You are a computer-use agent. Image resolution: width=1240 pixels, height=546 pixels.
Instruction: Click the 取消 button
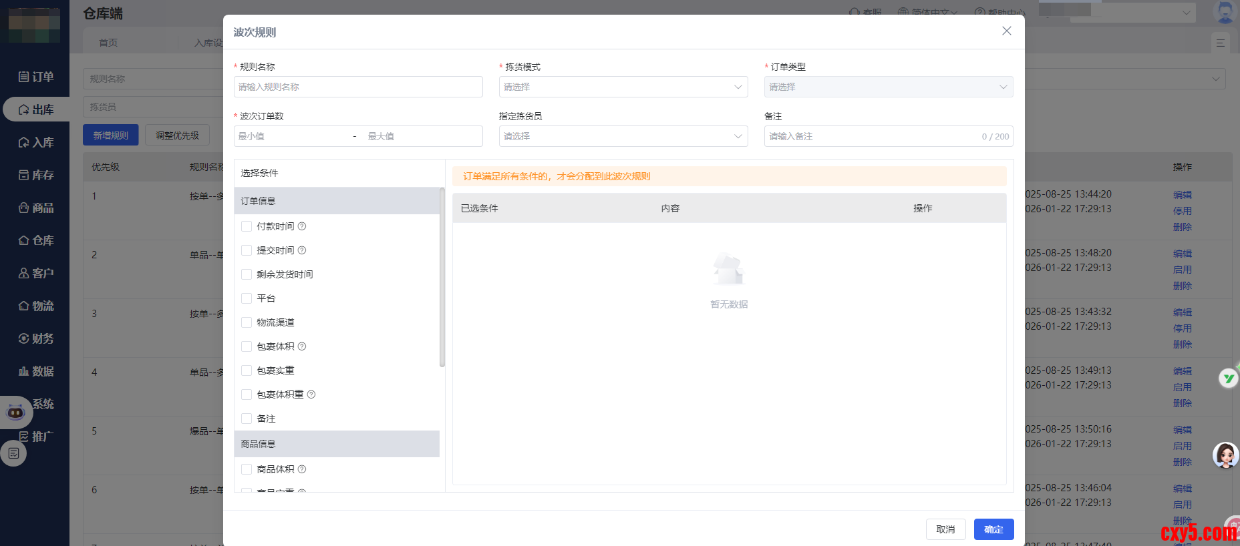tap(945, 529)
